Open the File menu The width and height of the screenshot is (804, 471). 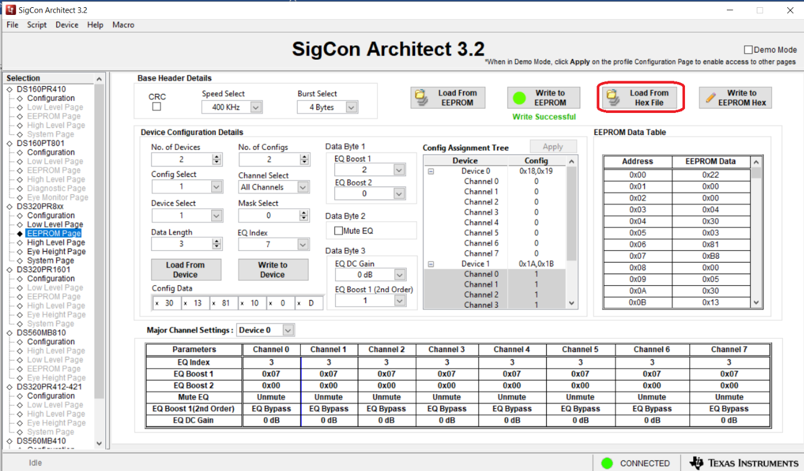[13, 25]
